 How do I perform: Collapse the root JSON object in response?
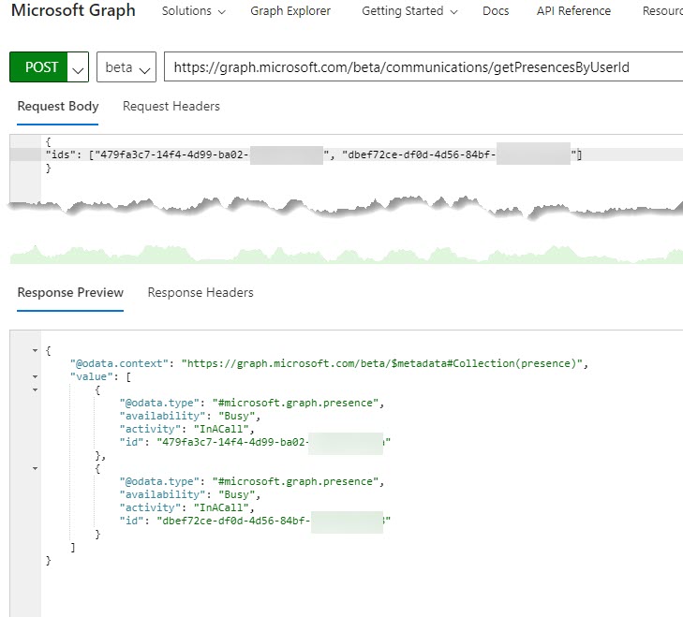pos(36,349)
